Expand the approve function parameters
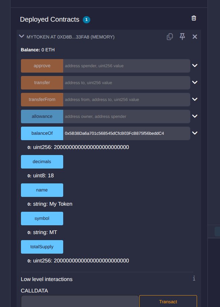 tap(195, 66)
